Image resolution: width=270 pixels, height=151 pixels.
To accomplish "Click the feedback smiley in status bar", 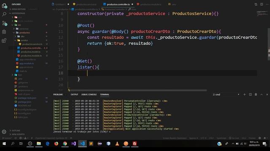I will tap(260, 138).
